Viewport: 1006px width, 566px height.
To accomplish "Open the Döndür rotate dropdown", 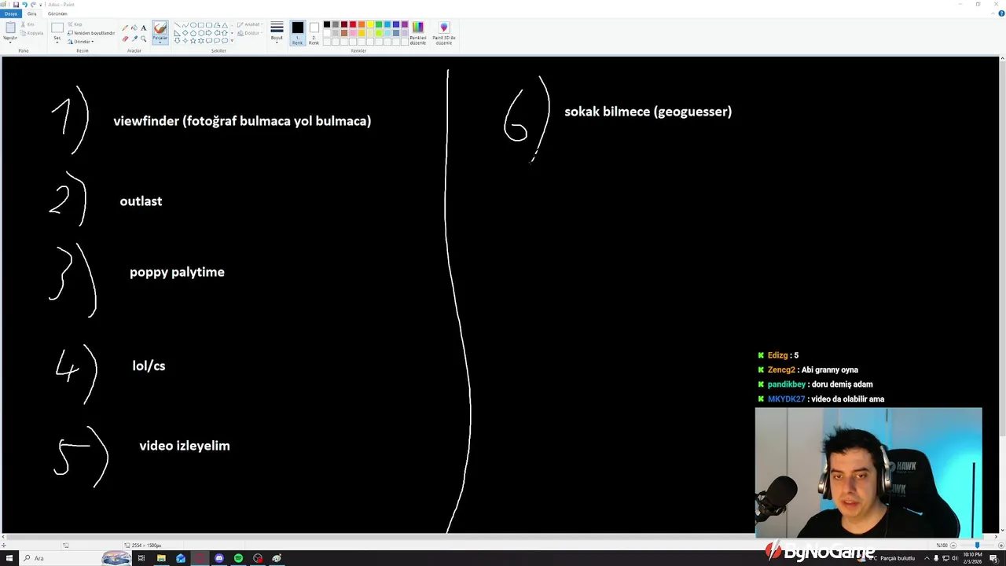I will pos(82,42).
